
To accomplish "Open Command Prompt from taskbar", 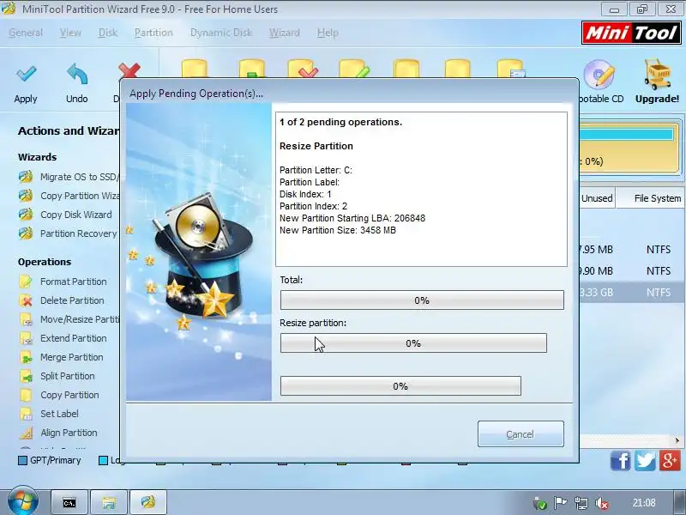I will [69, 503].
